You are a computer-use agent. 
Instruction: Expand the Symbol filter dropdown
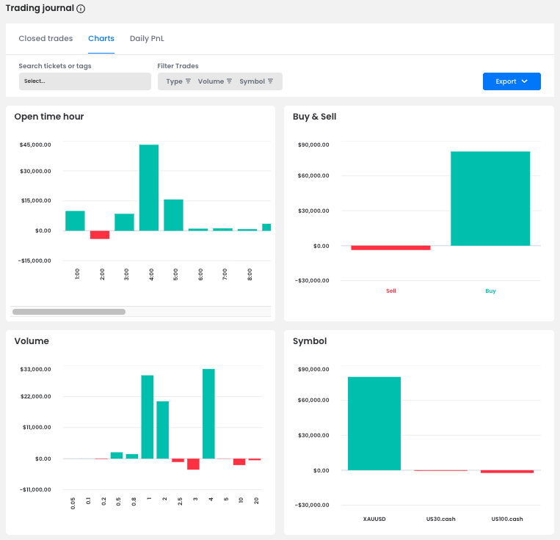[x=252, y=81]
